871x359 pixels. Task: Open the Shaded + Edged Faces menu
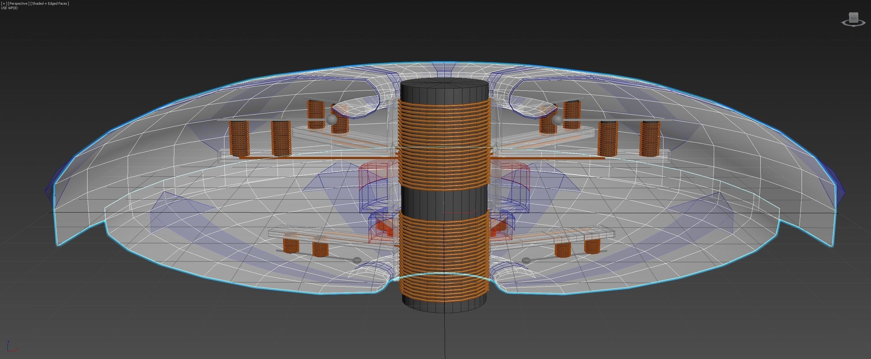tap(49, 3)
